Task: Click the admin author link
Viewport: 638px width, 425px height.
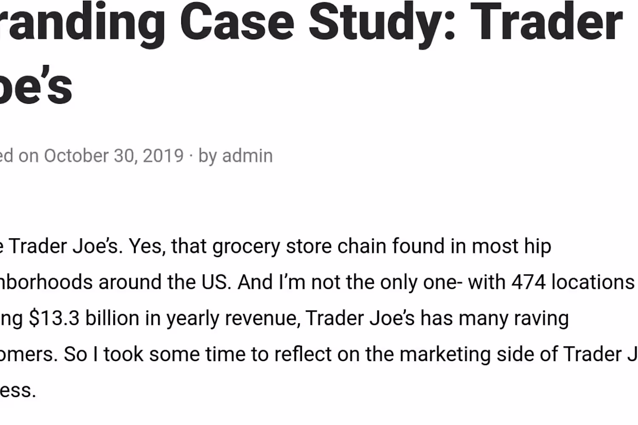Action: point(247,156)
